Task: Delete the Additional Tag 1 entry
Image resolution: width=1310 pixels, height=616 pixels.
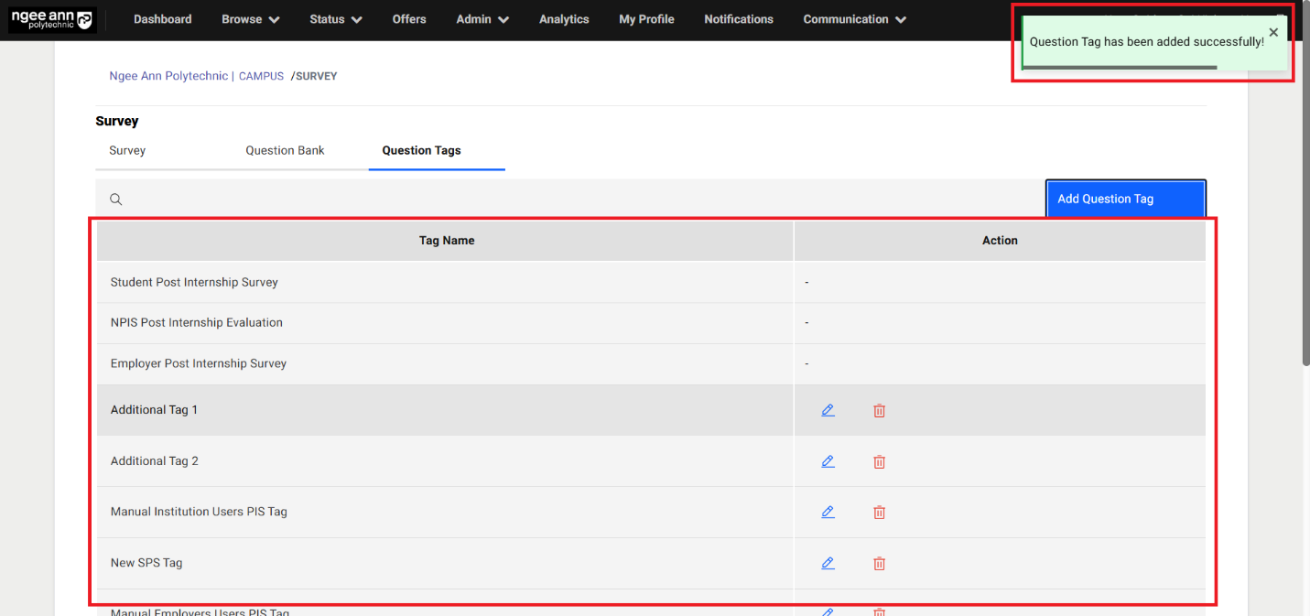Action: click(879, 410)
